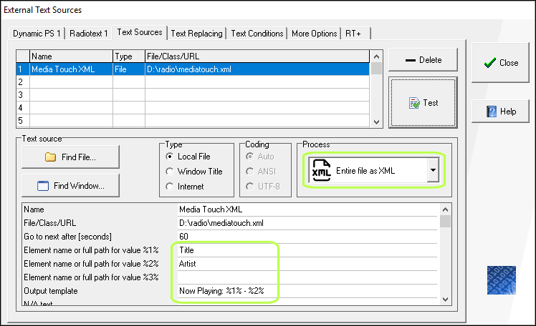Open the Text Replacing tab
Screen dimensions: 536x326
pos(196,34)
